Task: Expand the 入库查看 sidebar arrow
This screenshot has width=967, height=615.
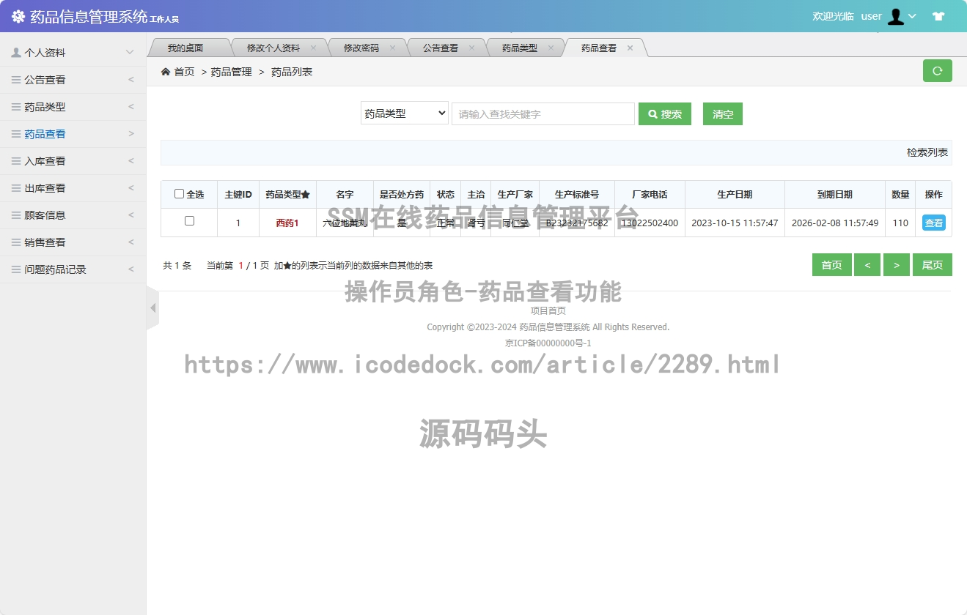Action: pyautogui.click(x=131, y=161)
